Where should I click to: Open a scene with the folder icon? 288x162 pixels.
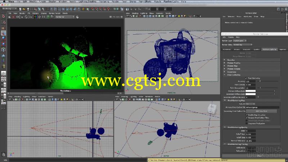pos(24,9)
